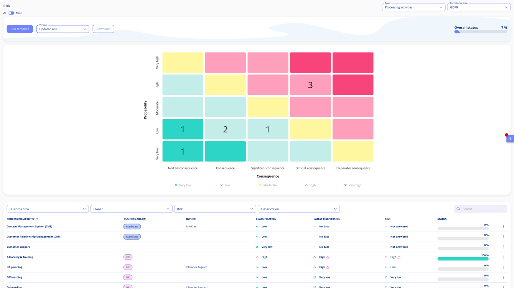Click the Risk template button
Viewport: 514px width, 288px height.
pyautogui.click(x=20, y=29)
